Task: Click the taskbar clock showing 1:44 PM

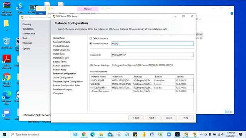Action: 231,135
